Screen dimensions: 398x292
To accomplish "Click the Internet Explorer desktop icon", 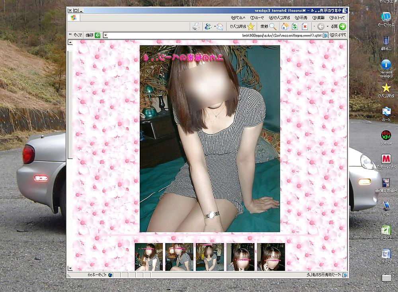I will tap(386, 64).
